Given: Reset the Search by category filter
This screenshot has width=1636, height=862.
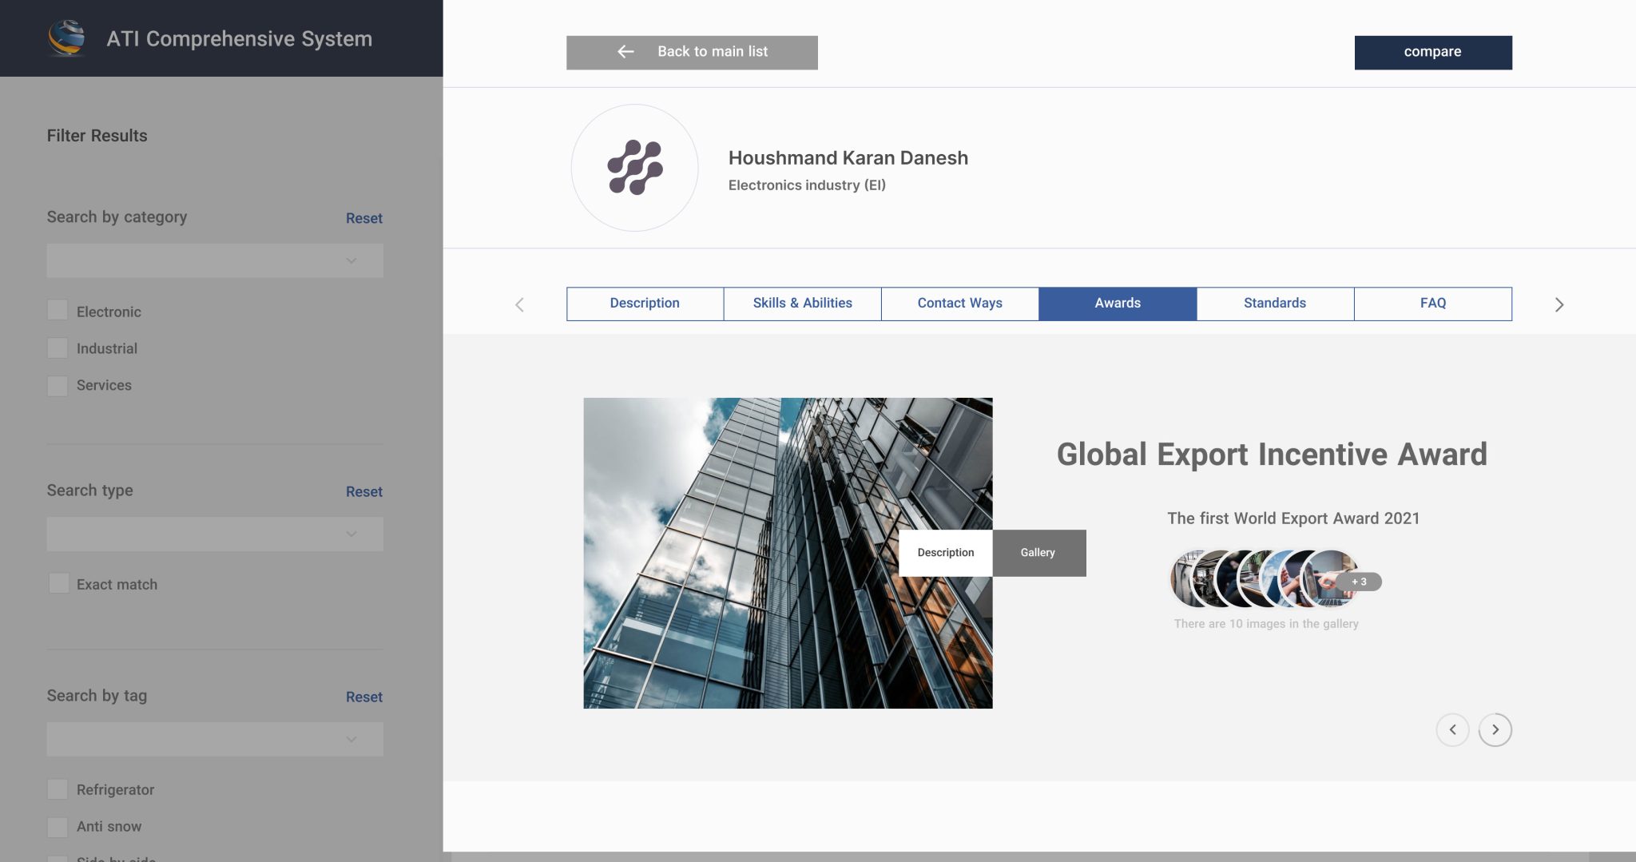Looking at the screenshot, I should tap(363, 218).
